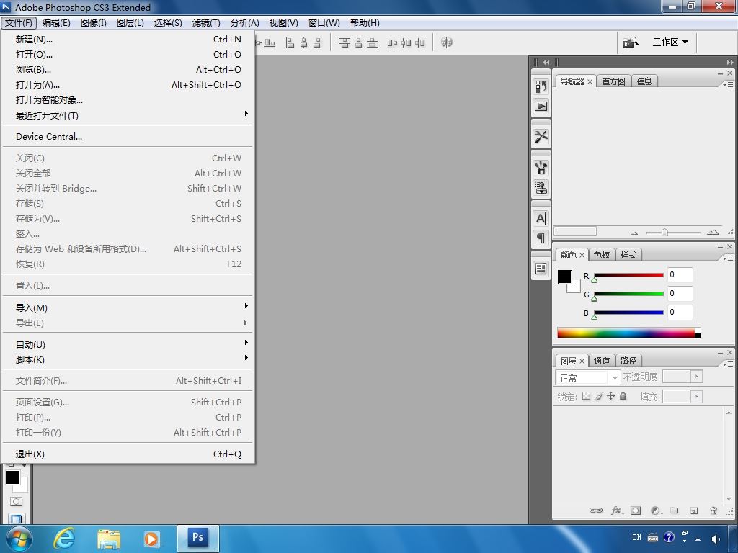Open the navigator panel options menu

[728, 85]
